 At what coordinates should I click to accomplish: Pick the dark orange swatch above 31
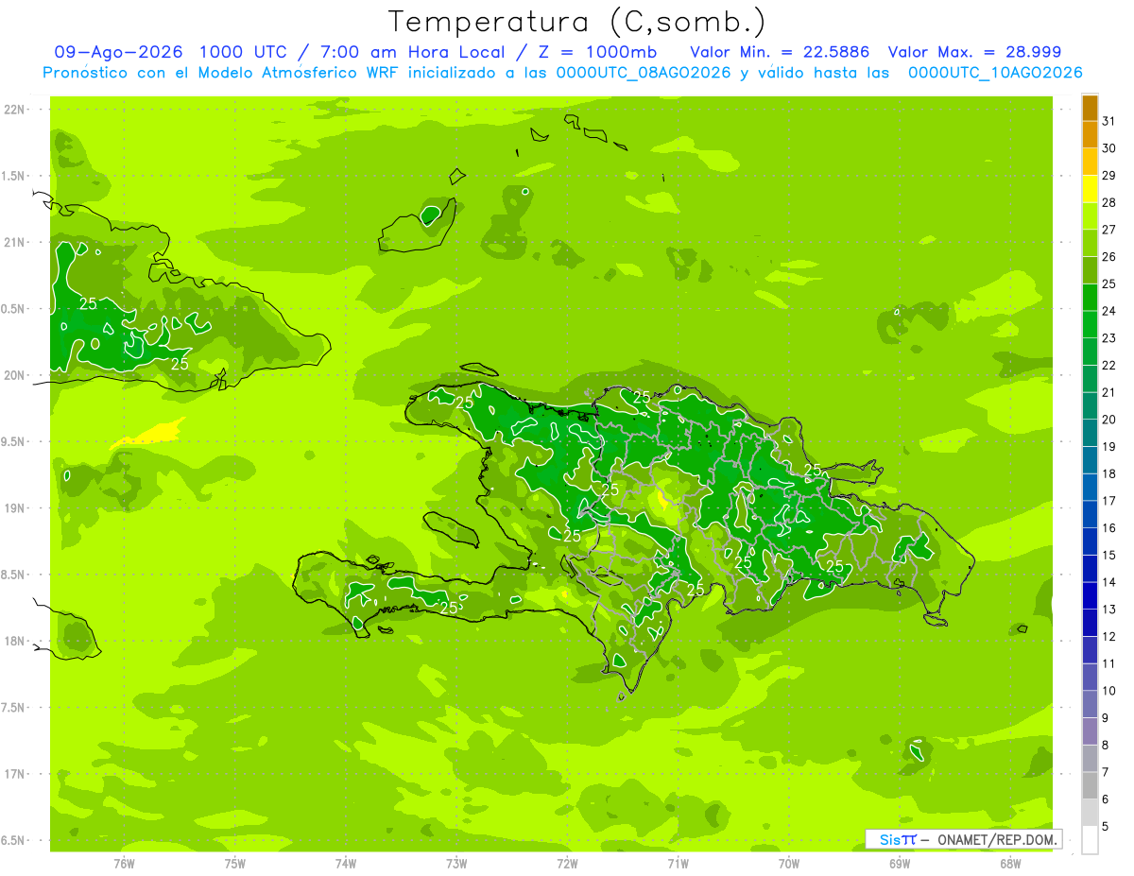tap(1091, 108)
